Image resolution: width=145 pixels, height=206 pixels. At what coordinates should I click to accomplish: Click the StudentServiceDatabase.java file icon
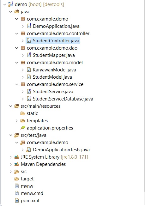tap(29, 99)
